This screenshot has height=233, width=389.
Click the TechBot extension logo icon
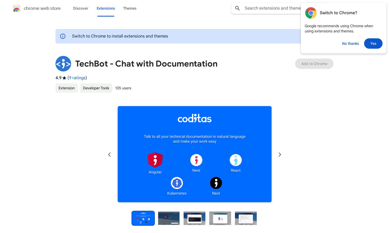point(63,64)
